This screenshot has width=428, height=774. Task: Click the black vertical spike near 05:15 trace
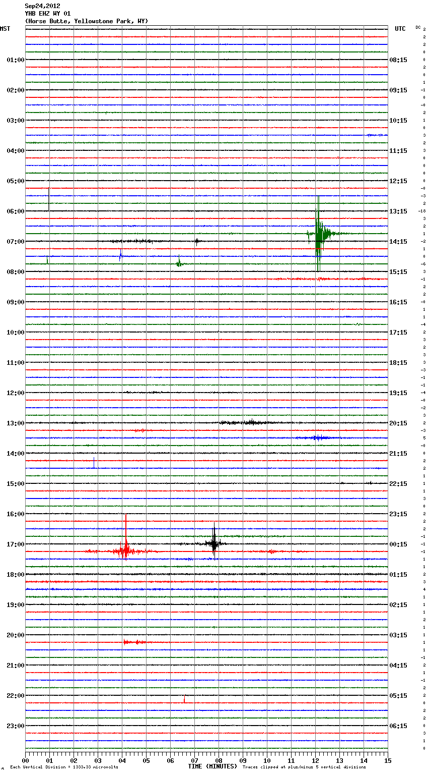[48, 199]
